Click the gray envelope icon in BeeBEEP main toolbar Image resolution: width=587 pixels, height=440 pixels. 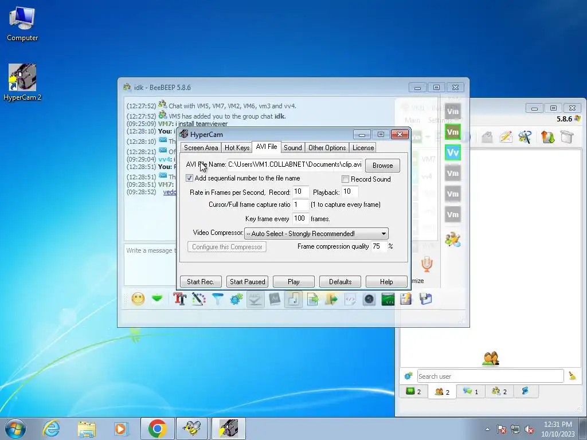click(x=487, y=137)
